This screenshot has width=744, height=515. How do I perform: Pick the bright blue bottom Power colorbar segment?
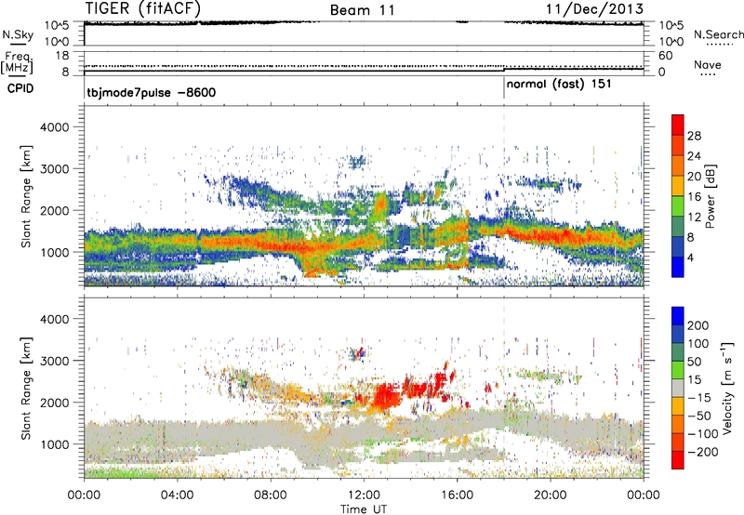point(678,267)
